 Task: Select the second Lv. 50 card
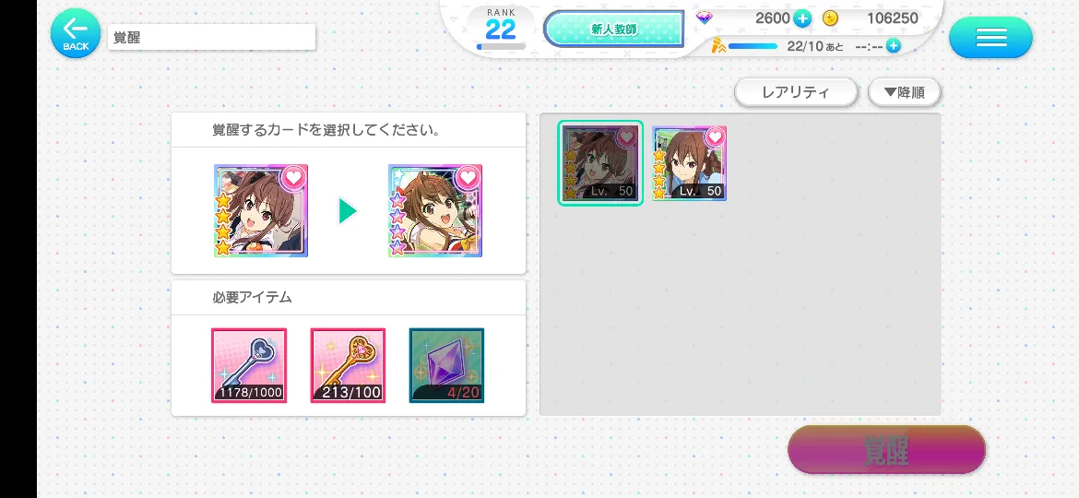click(x=690, y=164)
